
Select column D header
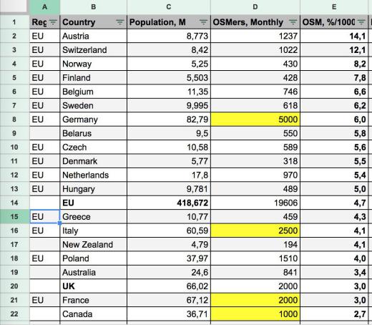pos(255,7)
